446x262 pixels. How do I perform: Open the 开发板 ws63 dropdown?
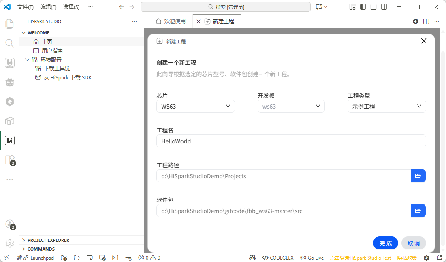[291, 106]
